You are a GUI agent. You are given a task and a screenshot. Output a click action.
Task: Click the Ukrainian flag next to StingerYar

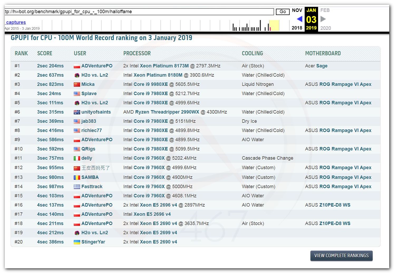(77, 242)
